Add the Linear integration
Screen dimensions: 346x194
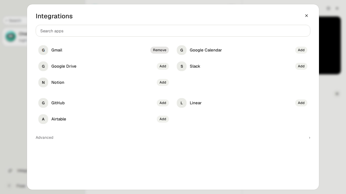(301, 103)
